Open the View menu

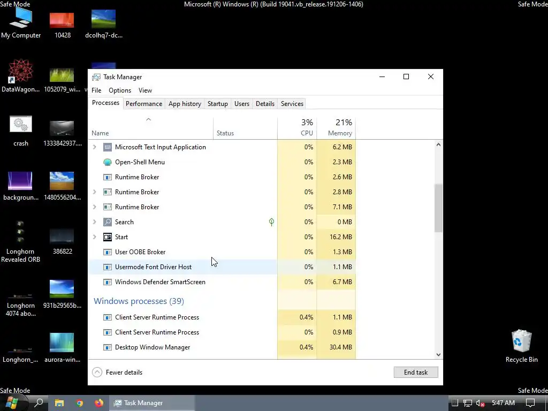145,90
